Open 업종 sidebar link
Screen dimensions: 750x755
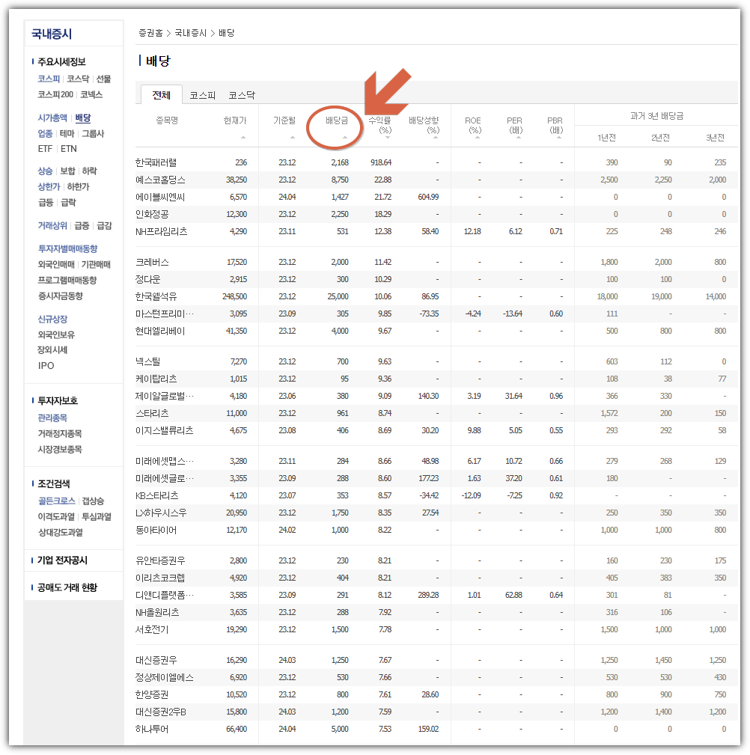pos(45,133)
